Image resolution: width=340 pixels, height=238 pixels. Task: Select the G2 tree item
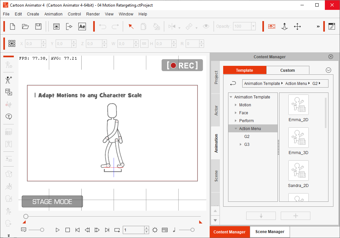coord(247,137)
